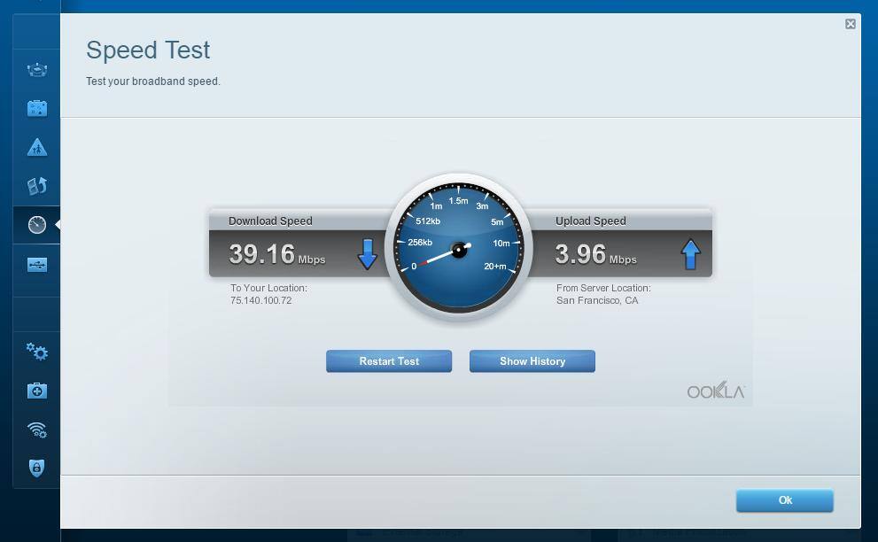The width and height of the screenshot is (878, 542).
Task: Open the External Storage USB icon
Action: click(x=36, y=264)
